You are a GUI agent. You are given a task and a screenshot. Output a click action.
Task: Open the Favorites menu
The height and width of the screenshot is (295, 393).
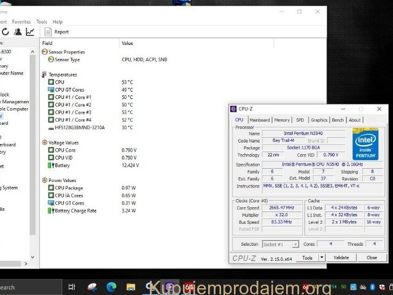tap(21, 22)
